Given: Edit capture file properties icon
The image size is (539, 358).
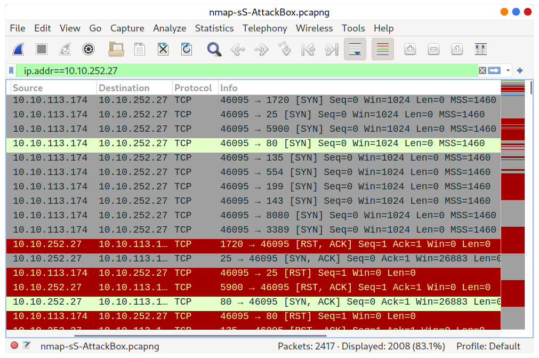Looking at the screenshot, I should (x=27, y=345).
